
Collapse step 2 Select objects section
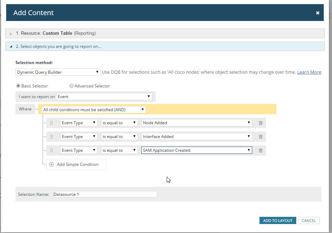click(x=11, y=46)
